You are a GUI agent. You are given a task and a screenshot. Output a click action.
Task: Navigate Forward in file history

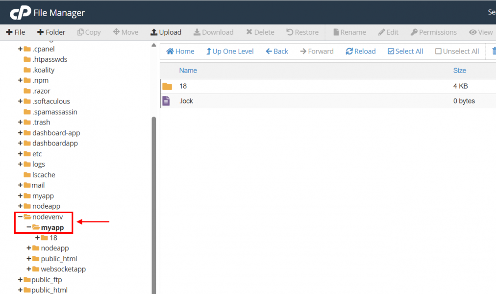[317, 51]
